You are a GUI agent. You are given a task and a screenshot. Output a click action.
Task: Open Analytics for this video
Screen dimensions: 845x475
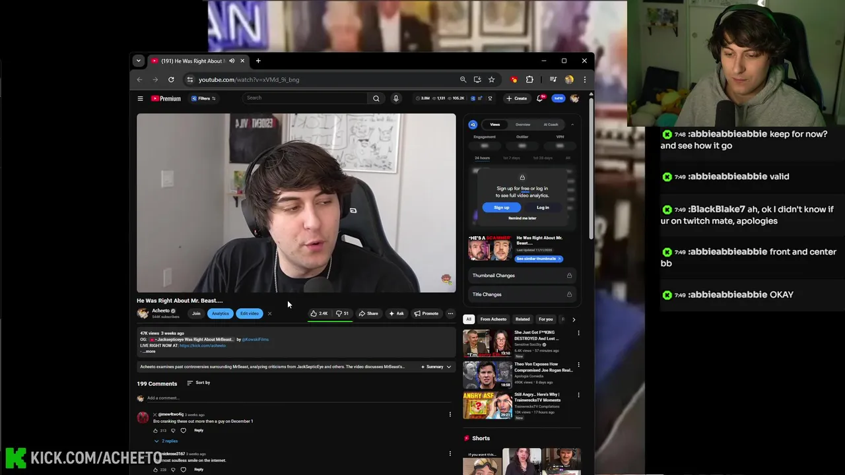[220, 313]
